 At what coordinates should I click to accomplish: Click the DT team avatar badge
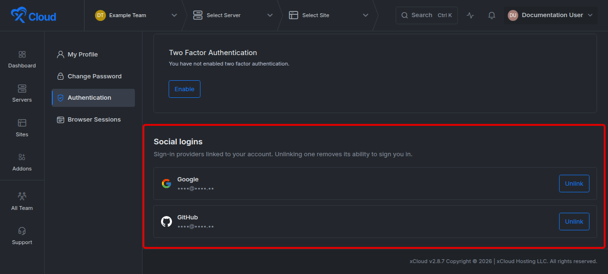(x=100, y=15)
